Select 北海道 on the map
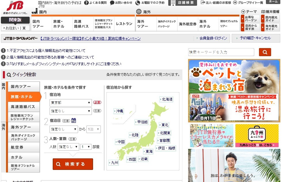 166,99
